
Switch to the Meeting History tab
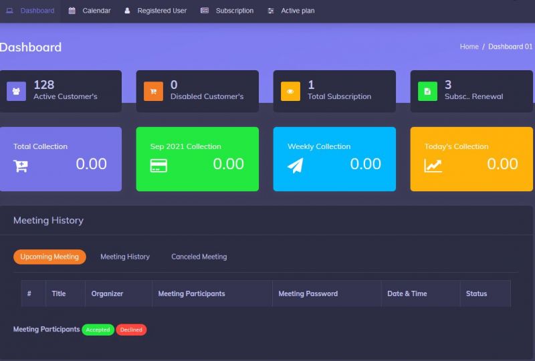(x=125, y=257)
